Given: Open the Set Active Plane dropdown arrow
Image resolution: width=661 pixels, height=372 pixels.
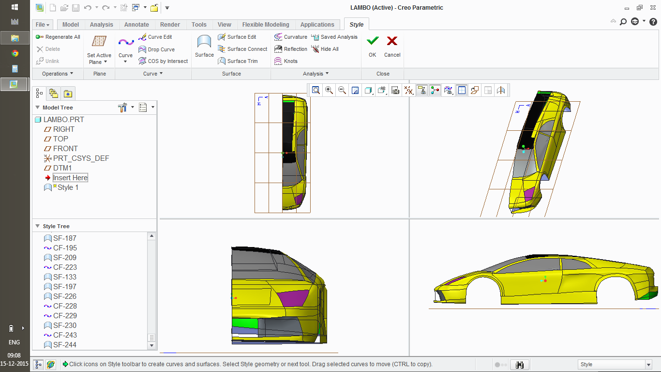Looking at the screenshot, I should (105, 62).
